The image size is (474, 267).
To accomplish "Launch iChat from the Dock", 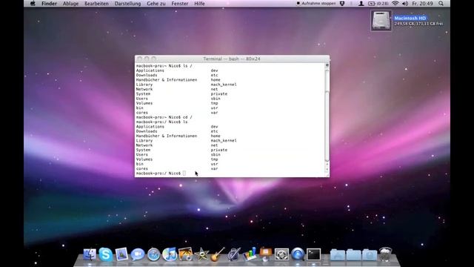I will click(x=138, y=254).
